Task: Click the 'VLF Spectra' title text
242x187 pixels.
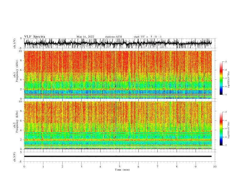Action: [35, 37]
